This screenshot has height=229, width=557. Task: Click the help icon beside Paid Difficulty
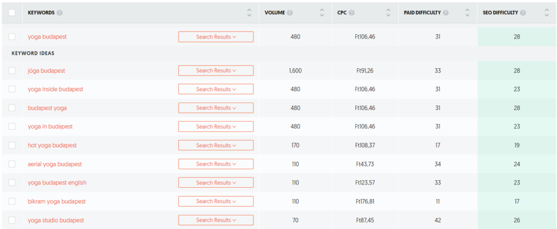446,13
